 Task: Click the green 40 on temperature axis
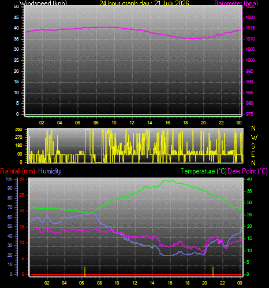click(249, 179)
